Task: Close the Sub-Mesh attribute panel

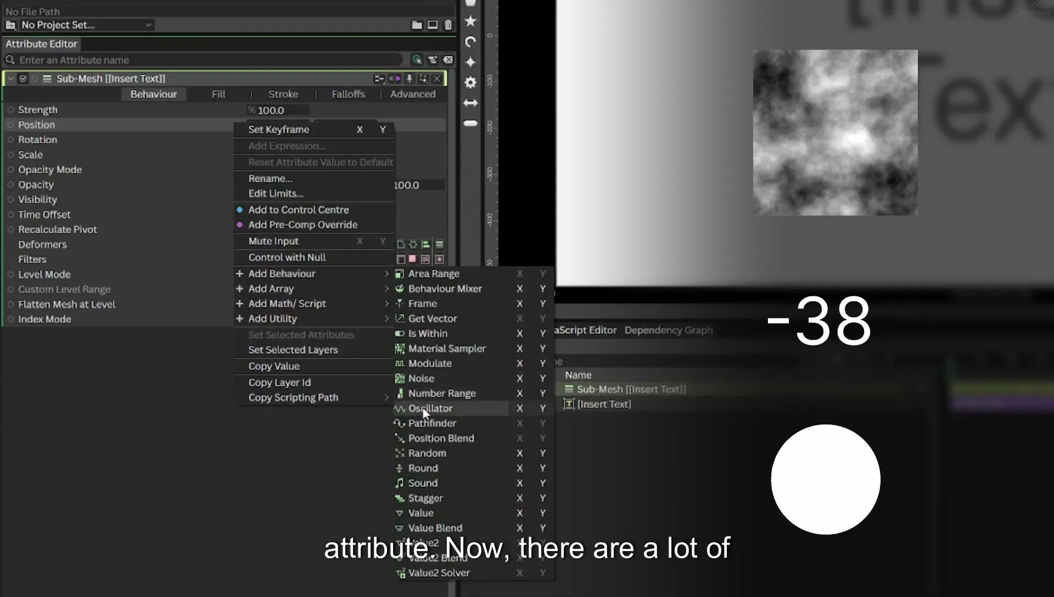Action: tap(437, 78)
